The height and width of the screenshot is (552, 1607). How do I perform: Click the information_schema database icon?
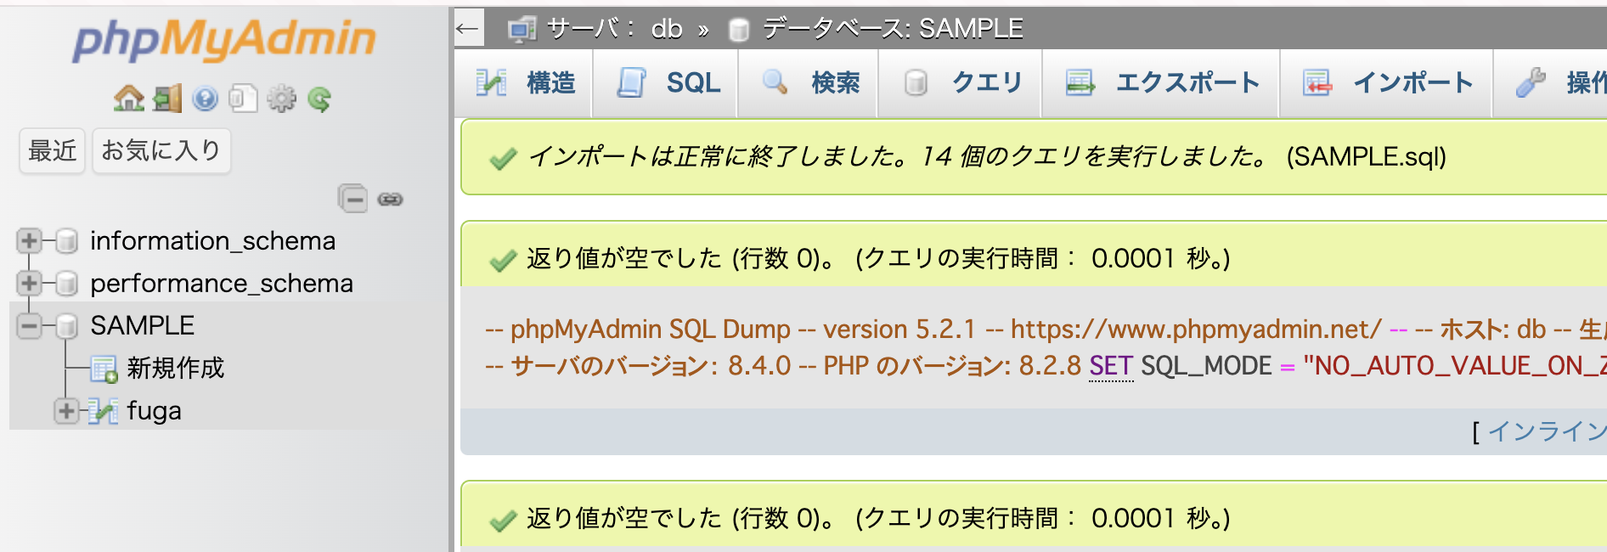(67, 241)
